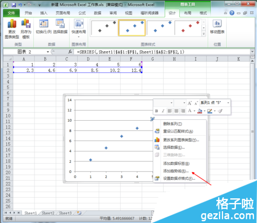Click align right in mini toolbar

pyautogui.click(x=183, y=111)
